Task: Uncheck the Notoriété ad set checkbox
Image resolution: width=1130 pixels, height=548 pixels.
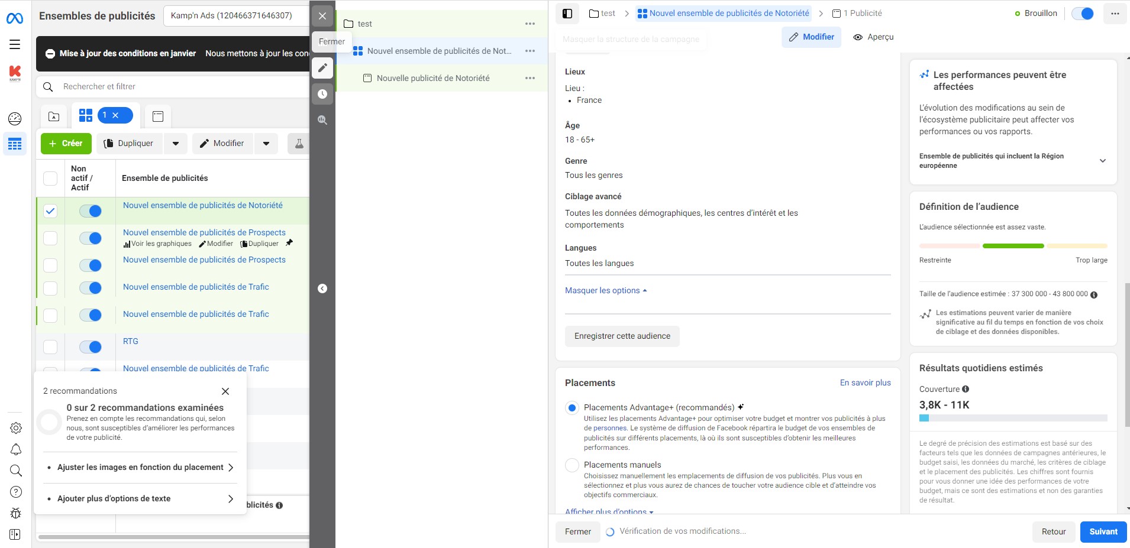Action: point(50,211)
